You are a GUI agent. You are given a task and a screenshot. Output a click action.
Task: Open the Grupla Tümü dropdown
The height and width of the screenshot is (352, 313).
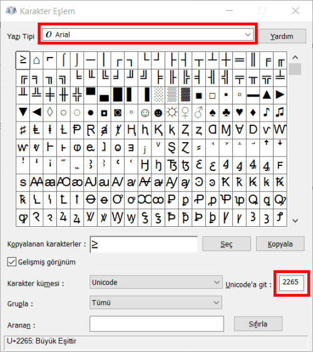(x=156, y=303)
